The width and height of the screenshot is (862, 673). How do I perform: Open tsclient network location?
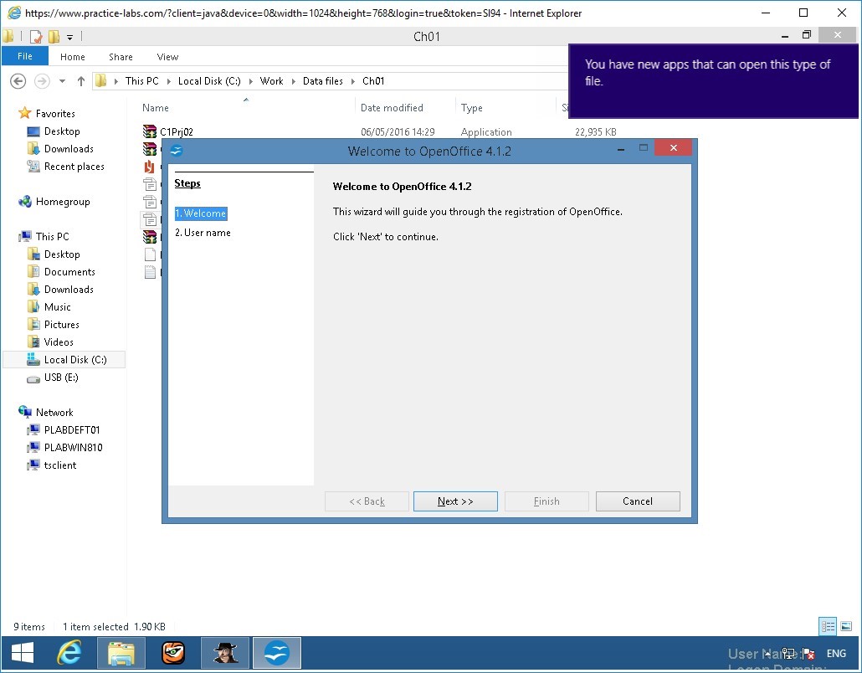tap(60, 465)
